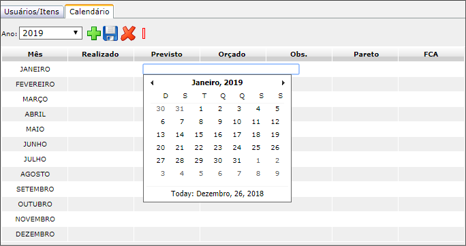Go to next month in date picker
Image resolution: width=466 pixels, height=246 pixels.
283,83
